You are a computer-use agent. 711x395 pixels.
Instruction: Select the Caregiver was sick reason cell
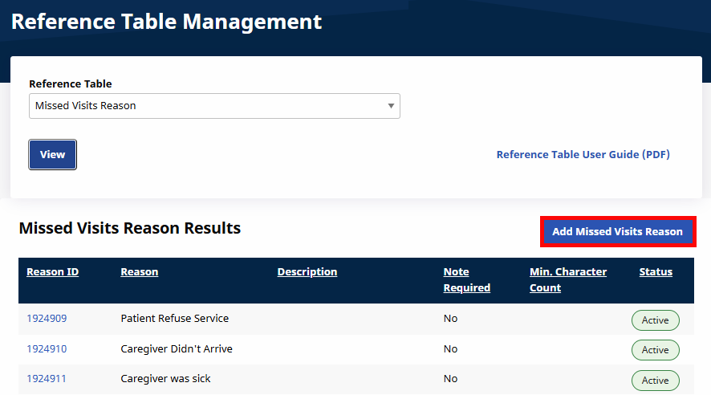[x=165, y=379]
